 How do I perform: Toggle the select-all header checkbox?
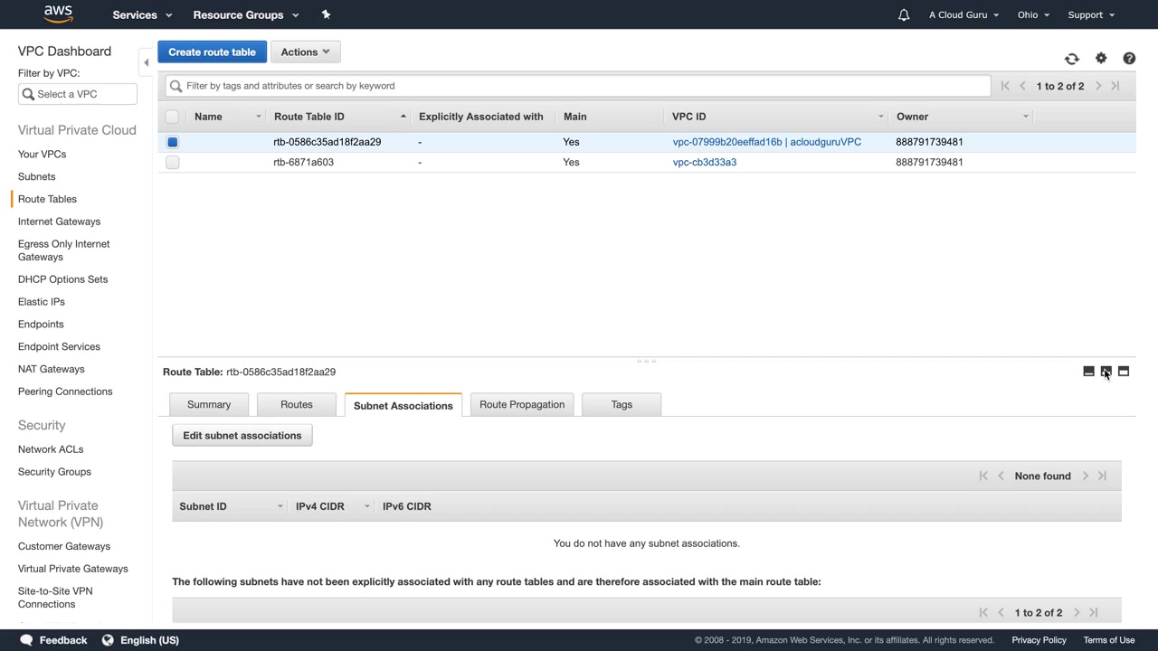[x=173, y=117]
